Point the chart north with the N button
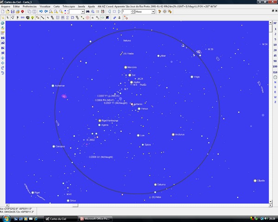The image size is (278, 222). coord(275,82)
